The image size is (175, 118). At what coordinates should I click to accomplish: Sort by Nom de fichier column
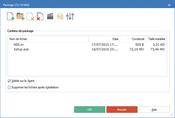[x=48, y=39]
